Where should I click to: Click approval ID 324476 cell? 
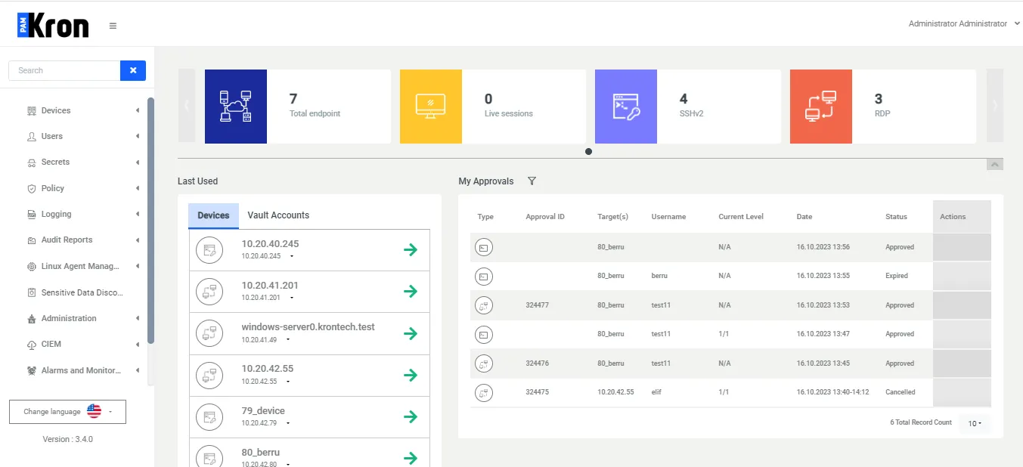point(538,363)
